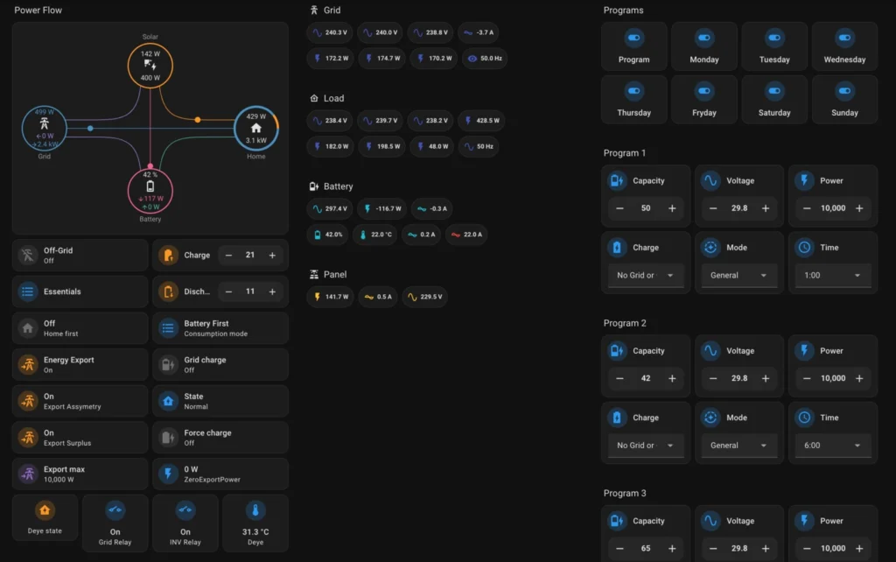Click the INV Relay icon
This screenshot has height=562, width=896.
coord(185,510)
